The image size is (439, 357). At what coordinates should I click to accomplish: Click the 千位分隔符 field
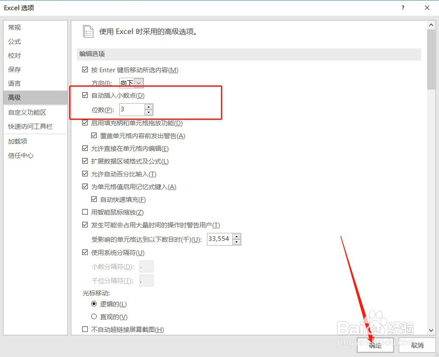tap(146, 281)
